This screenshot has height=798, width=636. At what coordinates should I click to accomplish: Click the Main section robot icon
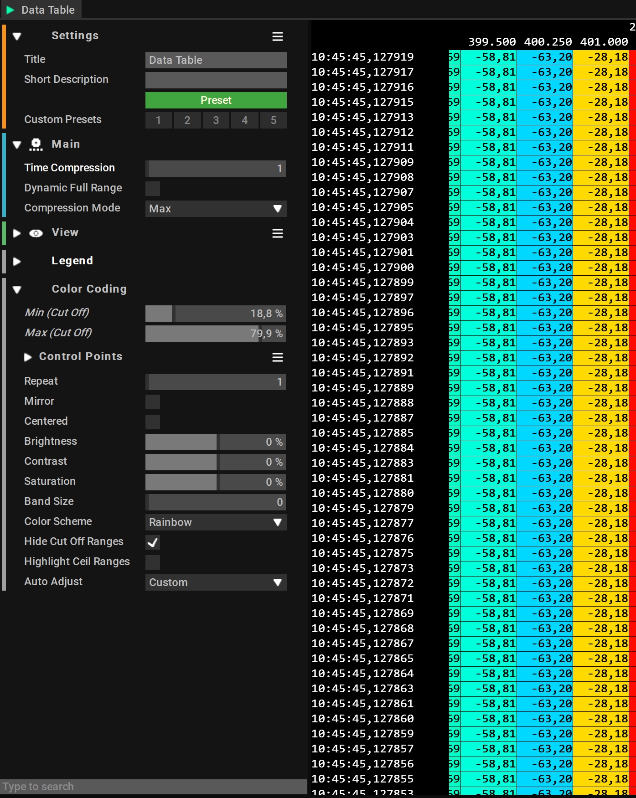point(36,144)
